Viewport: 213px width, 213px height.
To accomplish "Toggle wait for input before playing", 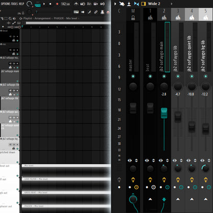I will (x=83, y=4).
